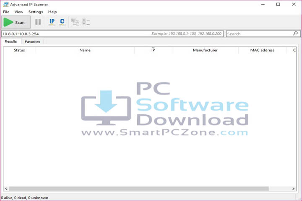Image resolution: width=302 pixels, height=201 pixels.
Task: Click the pause scan icon
Action: point(38,22)
